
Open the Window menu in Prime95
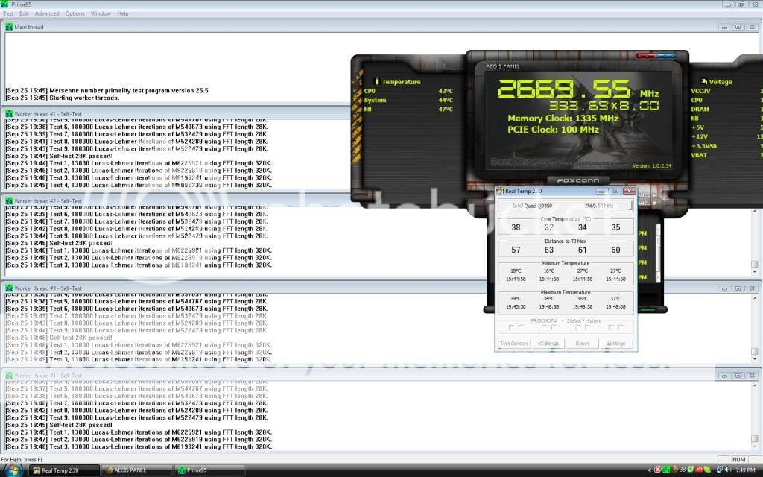tap(101, 13)
